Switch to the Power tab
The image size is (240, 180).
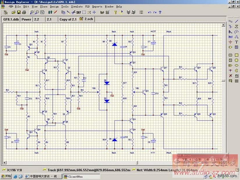tap(26, 19)
